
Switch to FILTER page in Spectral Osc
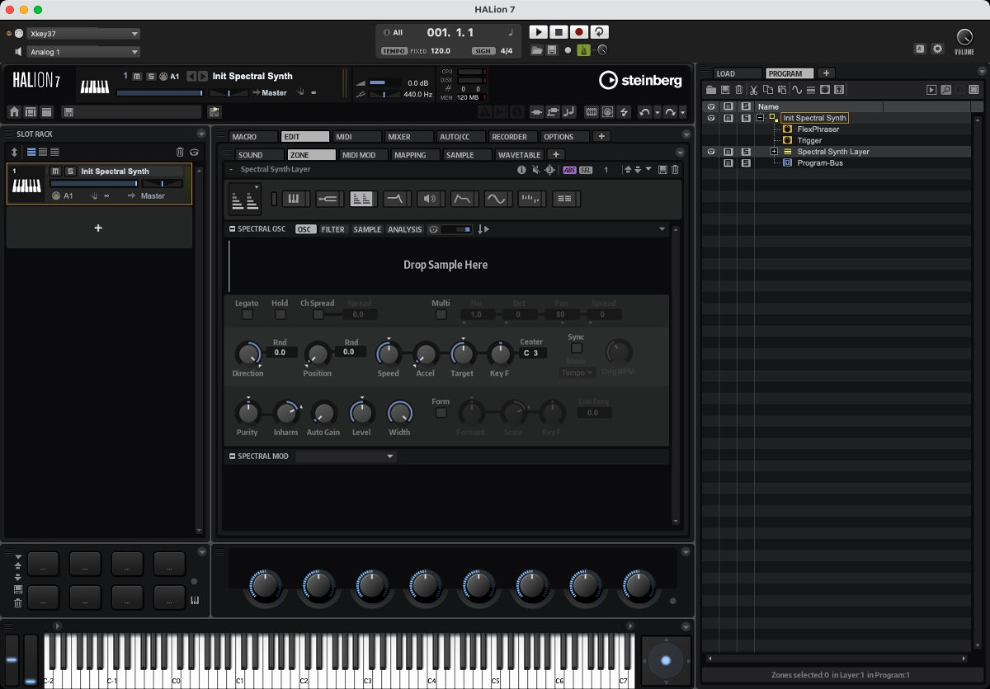333,229
